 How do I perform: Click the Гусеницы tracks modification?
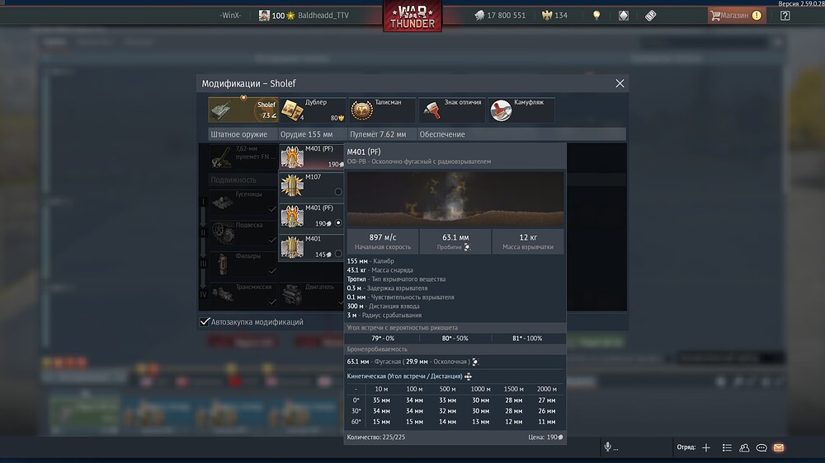point(243,203)
